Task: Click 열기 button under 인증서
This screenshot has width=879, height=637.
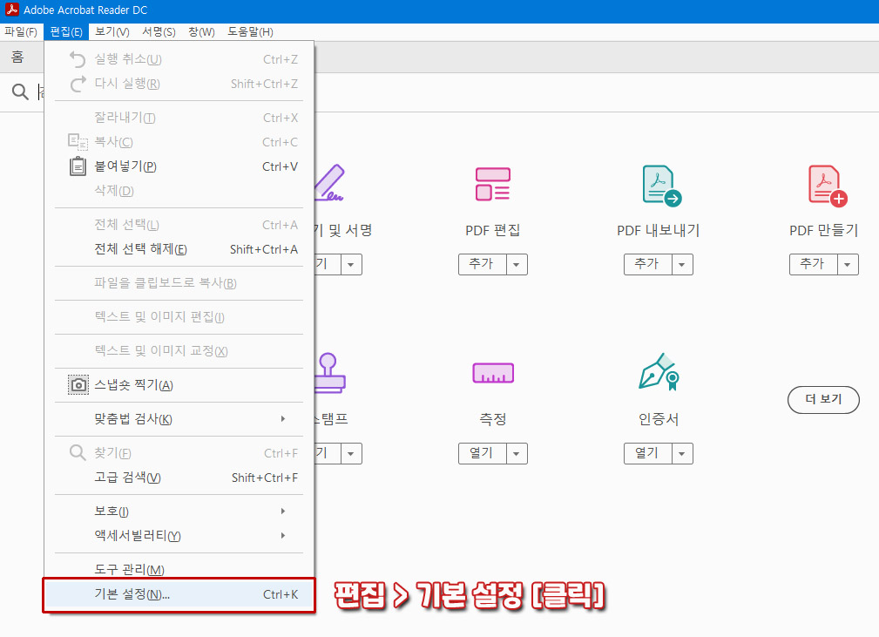Action: 647,453
